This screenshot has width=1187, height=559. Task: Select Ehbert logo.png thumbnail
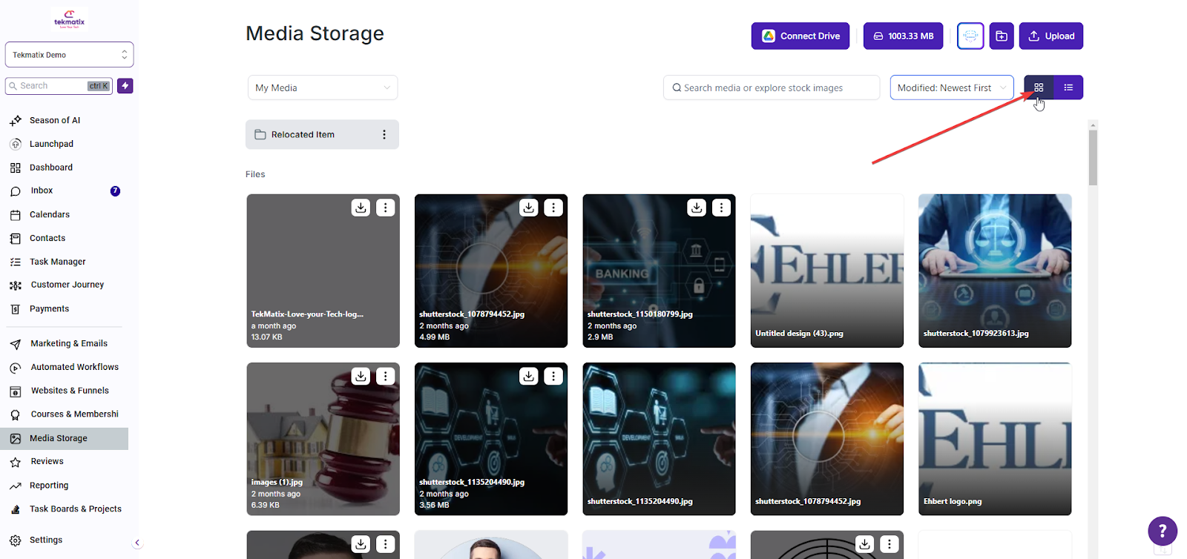[x=995, y=439]
